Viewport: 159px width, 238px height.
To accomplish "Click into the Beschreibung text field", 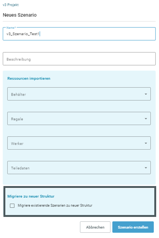I will pos(79,59).
